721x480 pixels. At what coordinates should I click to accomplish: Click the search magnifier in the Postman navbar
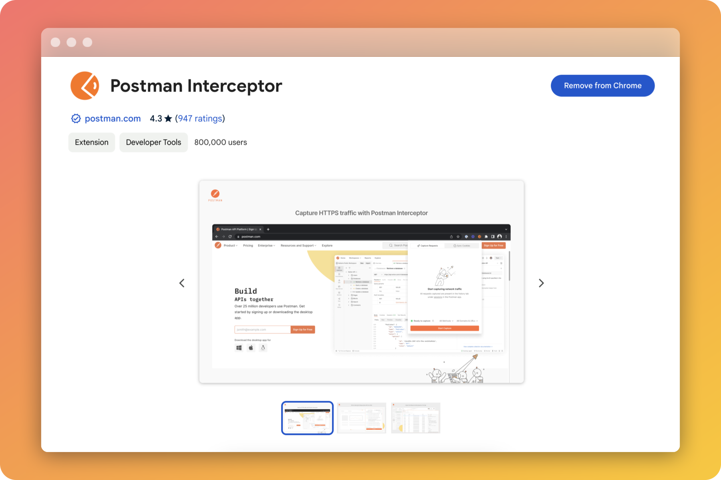[391, 245]
